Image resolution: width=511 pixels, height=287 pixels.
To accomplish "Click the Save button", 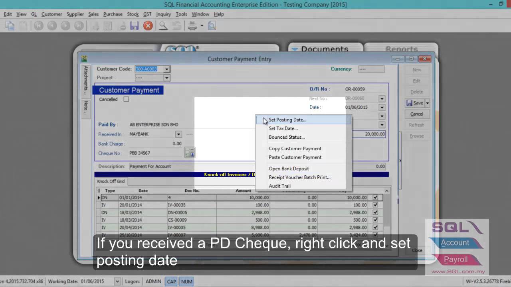I will (415, 103).
